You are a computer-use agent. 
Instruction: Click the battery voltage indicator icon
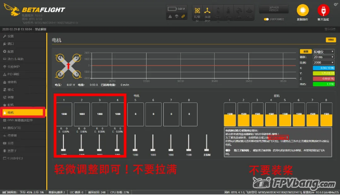coord(172,9)
